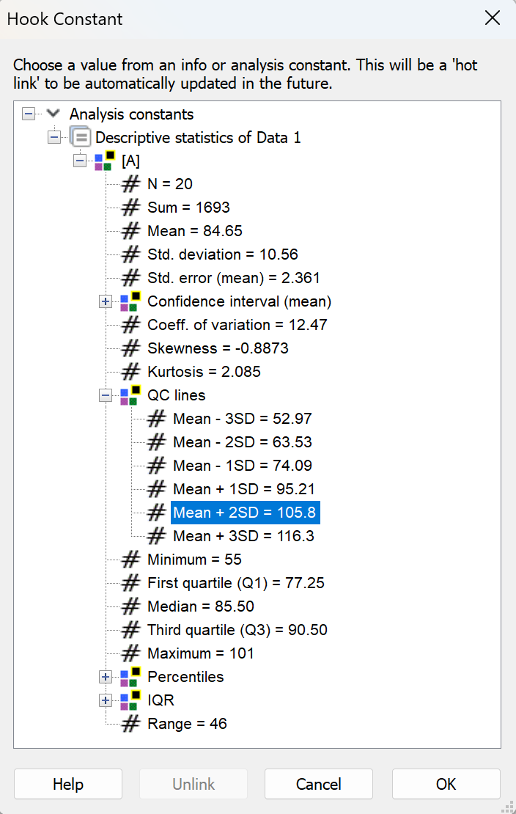Click the hash icon beside Median = 85.50
The image size is (516, 814).
pyautogui.click(x=130, y=606)
